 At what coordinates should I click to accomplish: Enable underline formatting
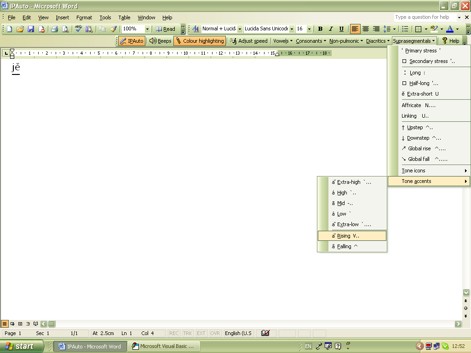[341, 28]
